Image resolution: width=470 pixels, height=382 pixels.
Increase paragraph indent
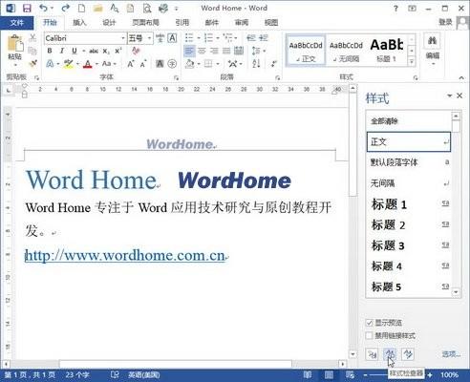[x=264, y=38]
